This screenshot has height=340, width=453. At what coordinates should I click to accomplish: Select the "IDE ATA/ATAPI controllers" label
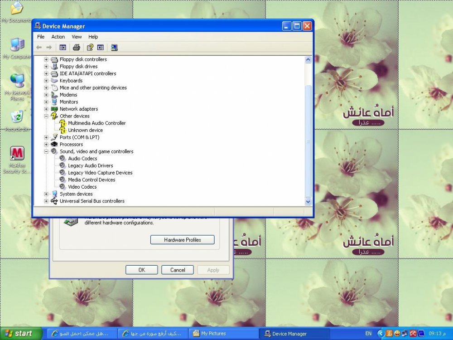pyautogui.click(x=88, y=73)
